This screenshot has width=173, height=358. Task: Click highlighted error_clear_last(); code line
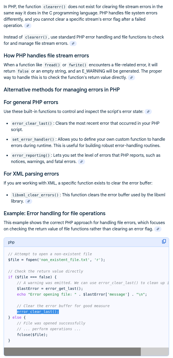(x=38, y=312)
